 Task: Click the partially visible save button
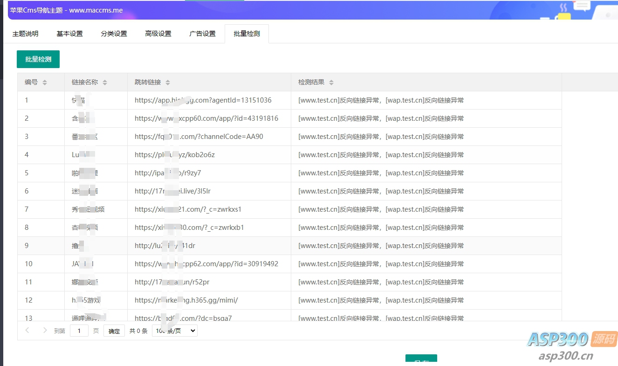coord(421,360)
